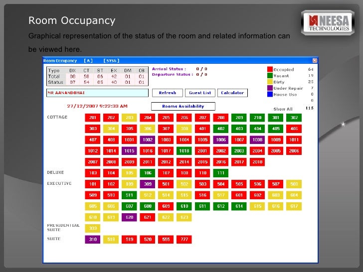
Task: Select purple executive room 620 tile
Action: tap(129, 217)
